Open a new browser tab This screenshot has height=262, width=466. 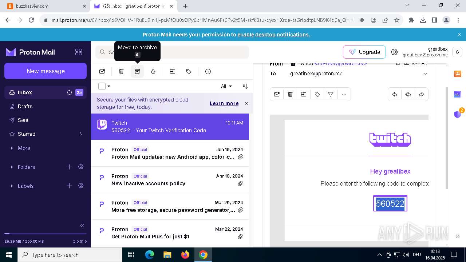[185, 6]
